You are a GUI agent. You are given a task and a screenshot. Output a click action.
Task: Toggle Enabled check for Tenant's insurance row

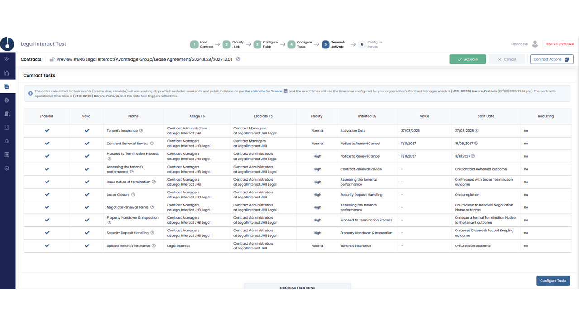pos(47,131)
